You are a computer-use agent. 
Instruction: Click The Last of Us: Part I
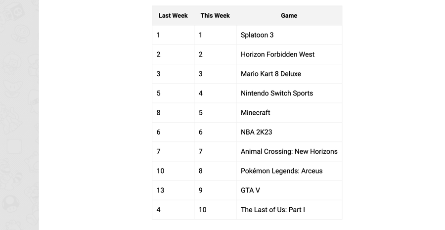(x=272, y=210)
